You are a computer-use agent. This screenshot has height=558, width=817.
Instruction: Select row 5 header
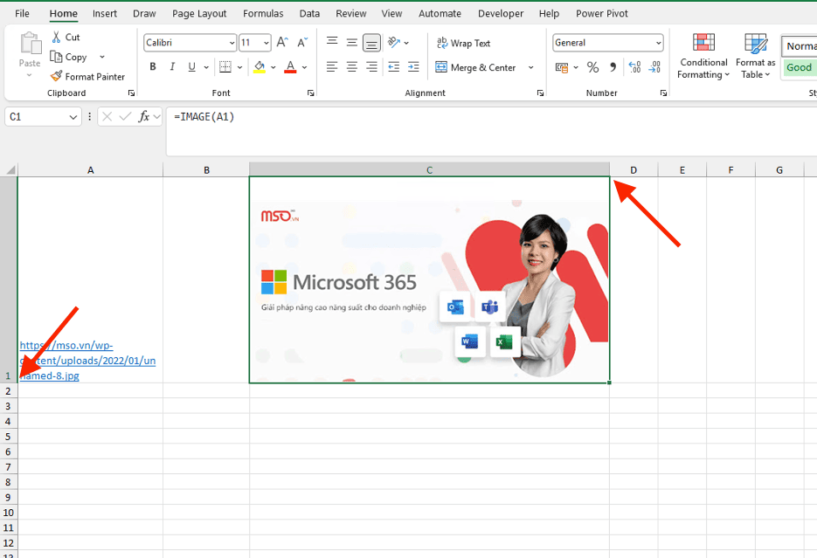(9, 437)
